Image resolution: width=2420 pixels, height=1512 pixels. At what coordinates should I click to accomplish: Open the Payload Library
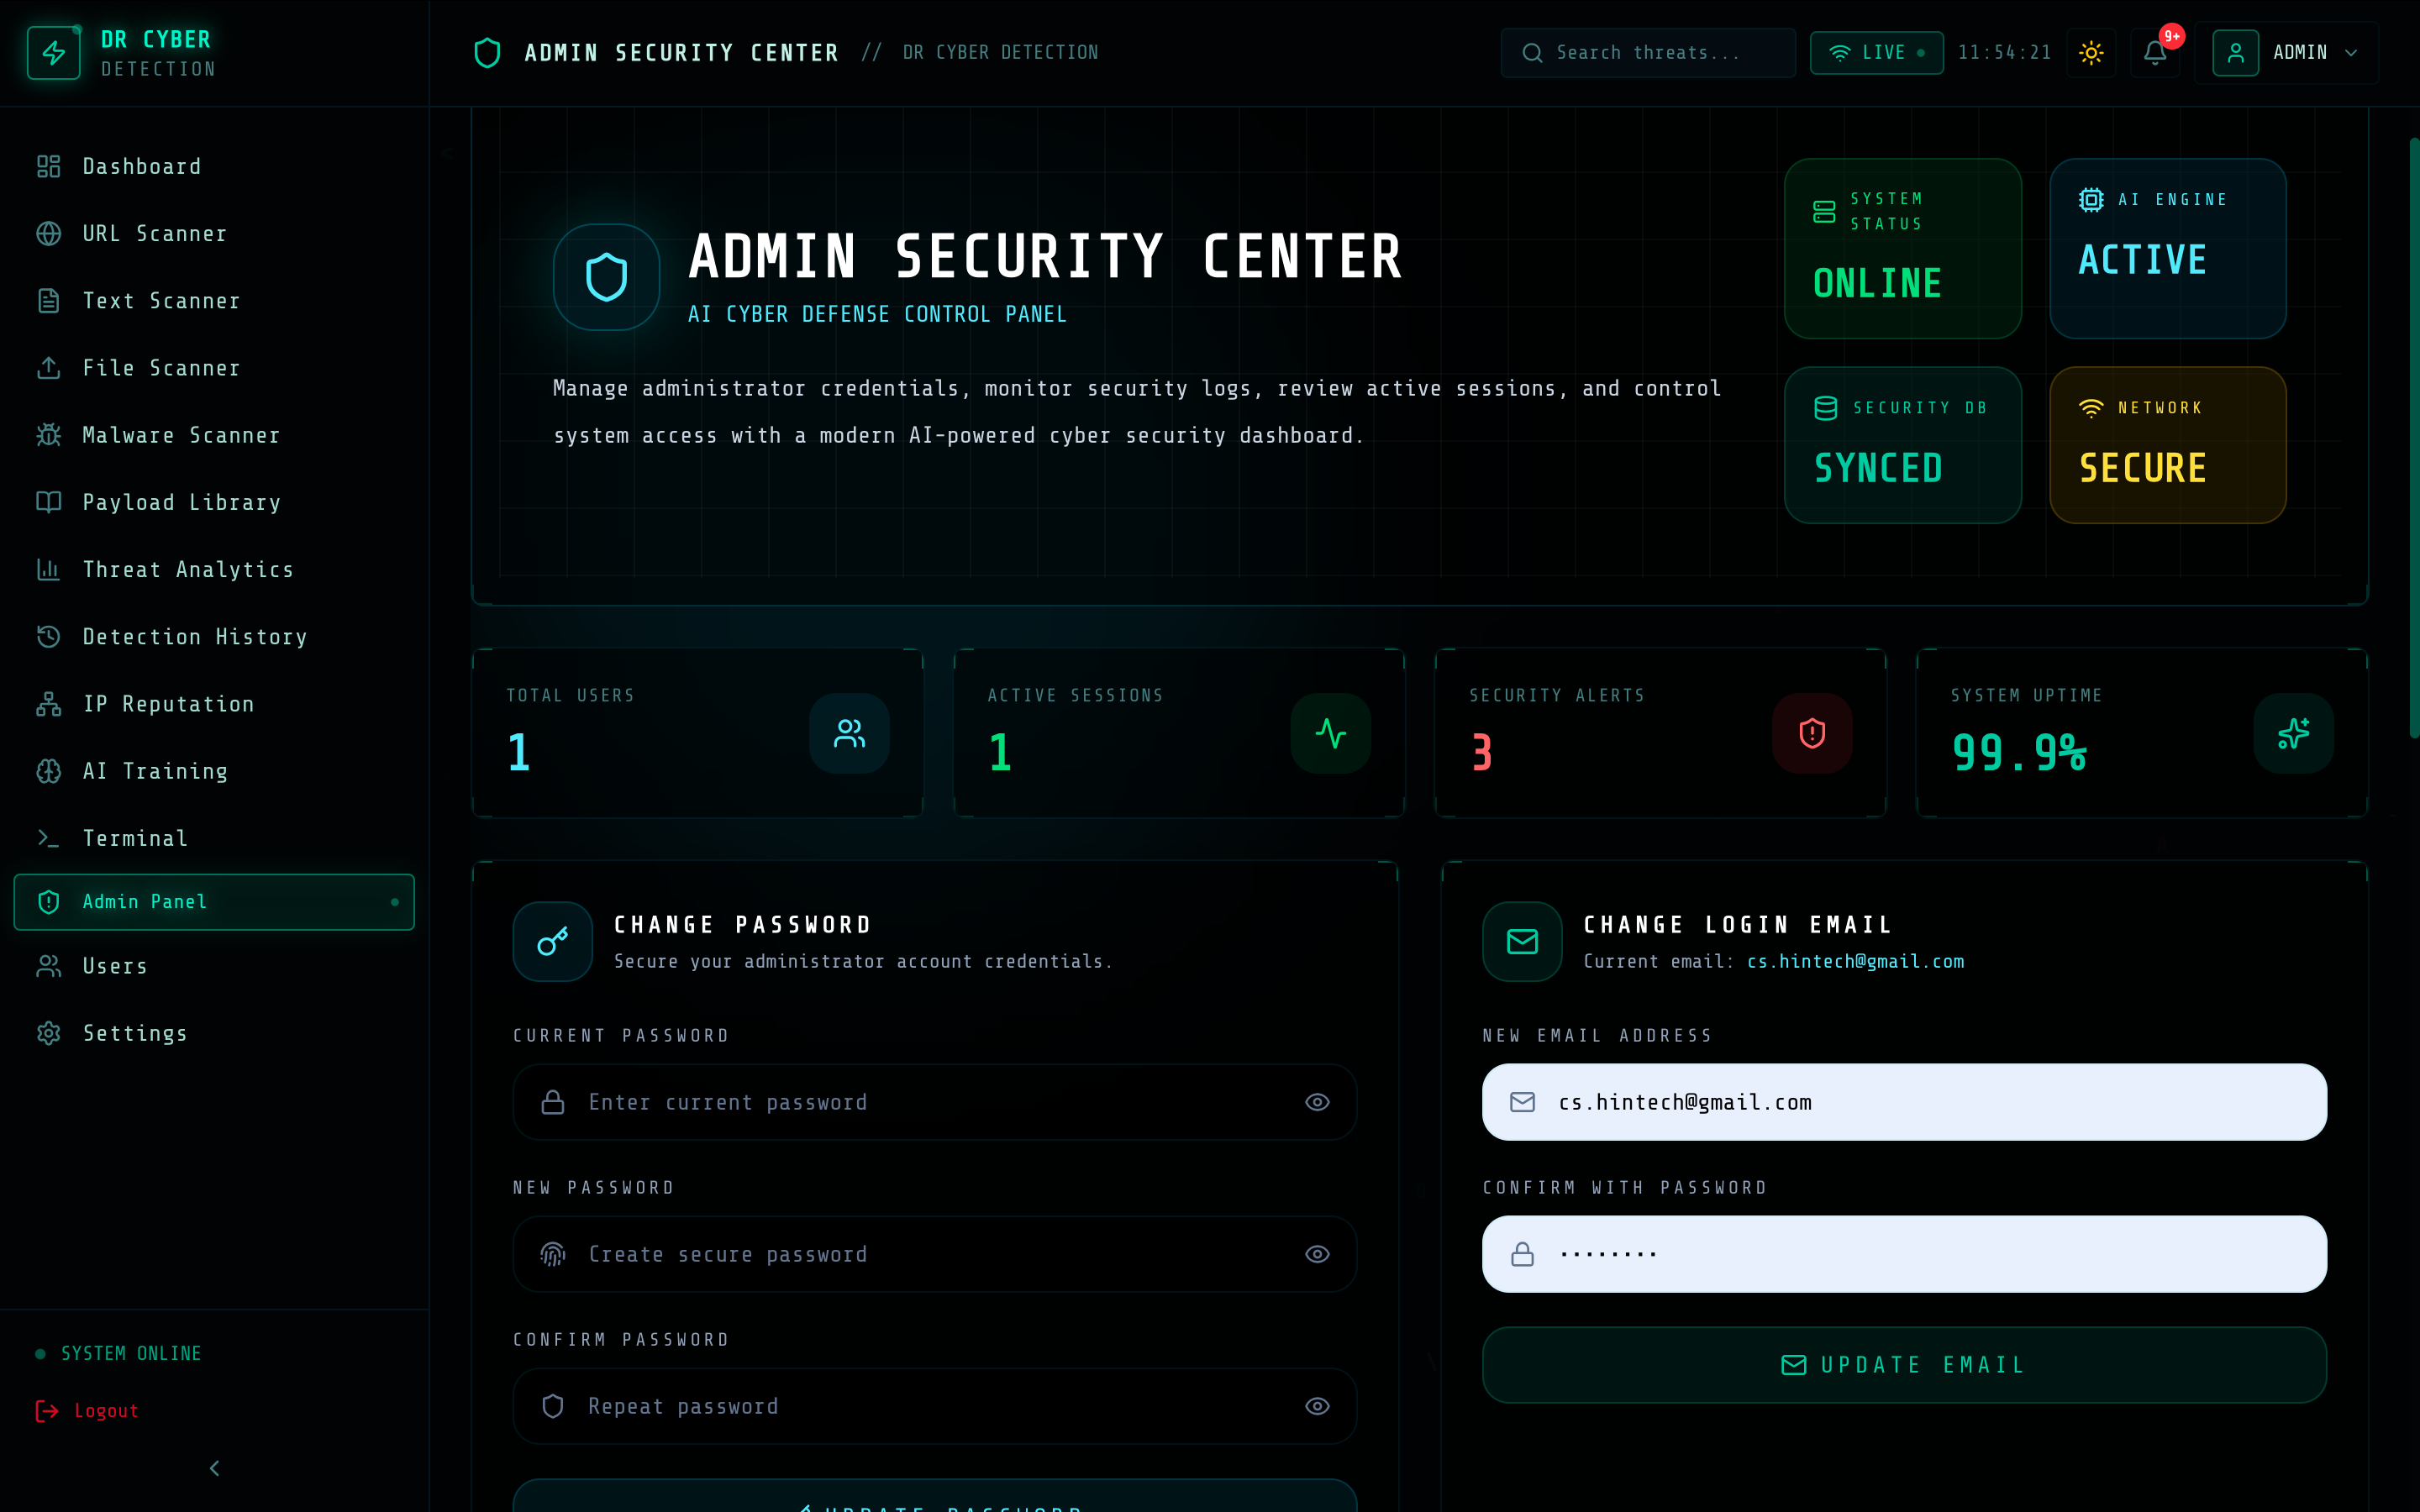(x=214, y=502)
